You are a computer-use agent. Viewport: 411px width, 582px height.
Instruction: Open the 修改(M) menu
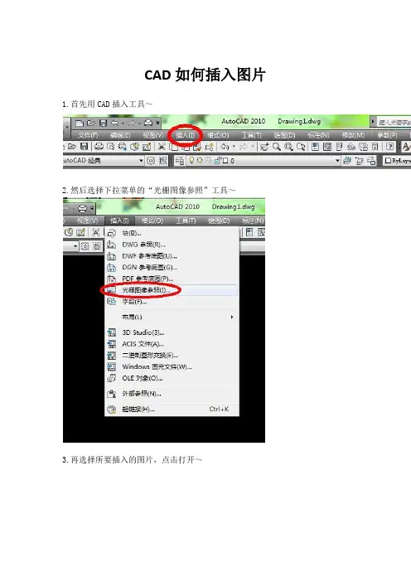point(353,135)
